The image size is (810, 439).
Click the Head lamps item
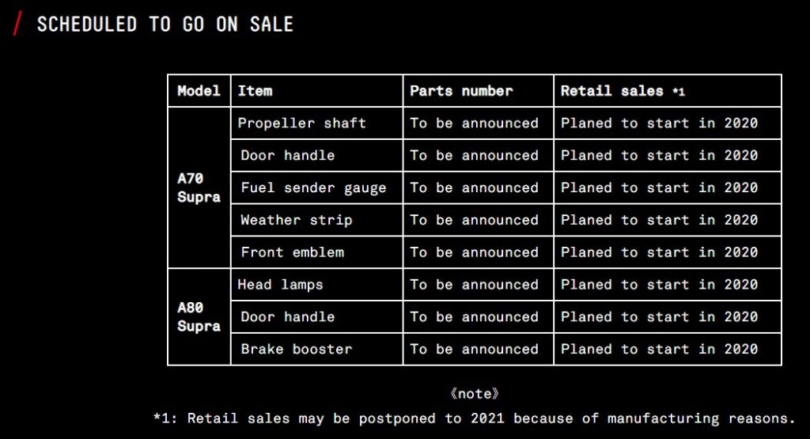281,285
